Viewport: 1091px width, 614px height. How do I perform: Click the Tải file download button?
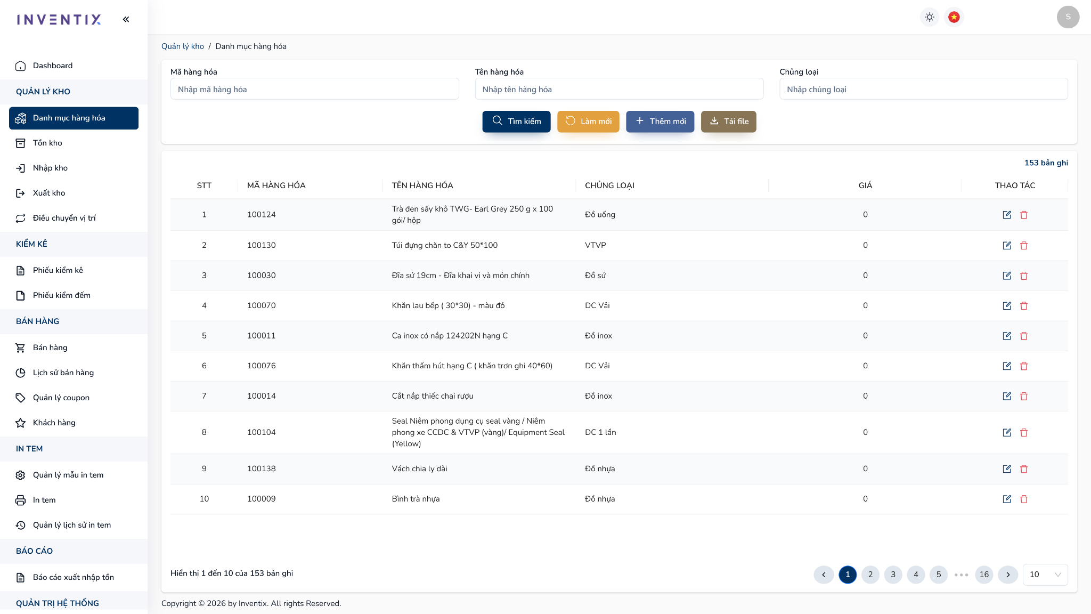click(728, 122)
